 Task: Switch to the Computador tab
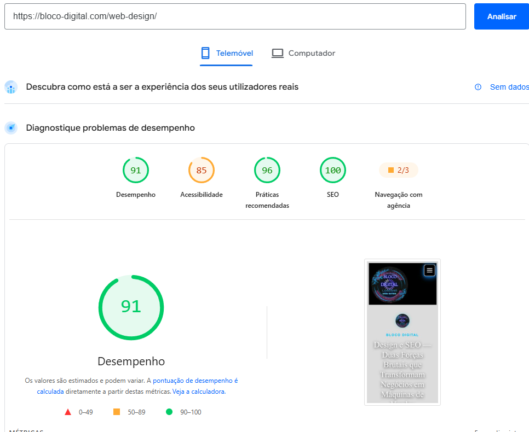pyautogui.click(x=303, y=53)
